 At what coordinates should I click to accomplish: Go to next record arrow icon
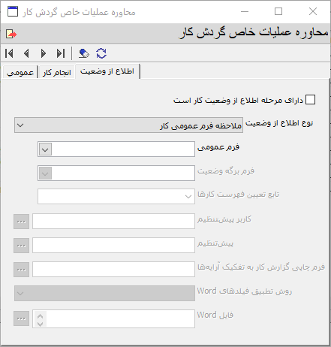coord(44,53)
